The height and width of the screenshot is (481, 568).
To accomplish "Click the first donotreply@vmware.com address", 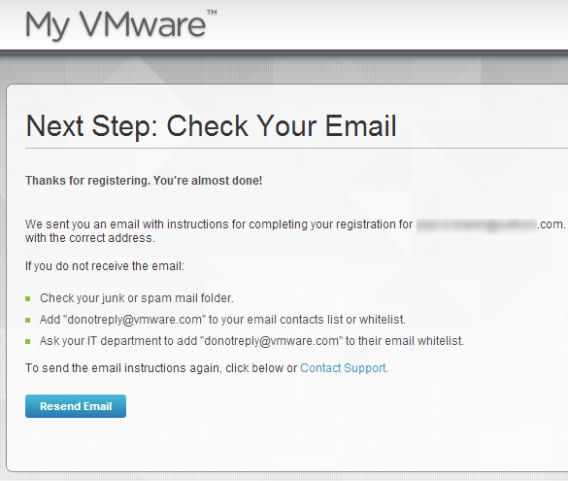I will 134,320.
